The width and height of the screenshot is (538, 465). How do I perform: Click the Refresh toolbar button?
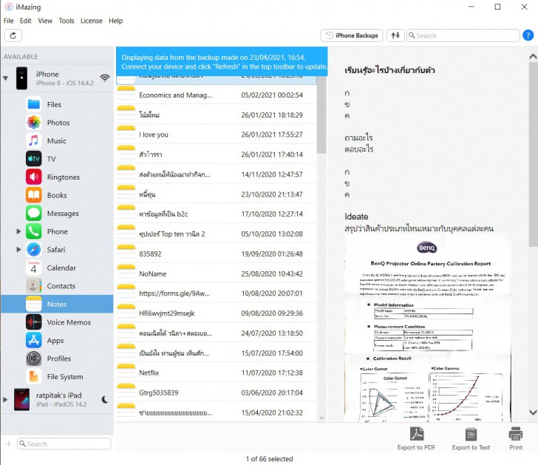13,35
